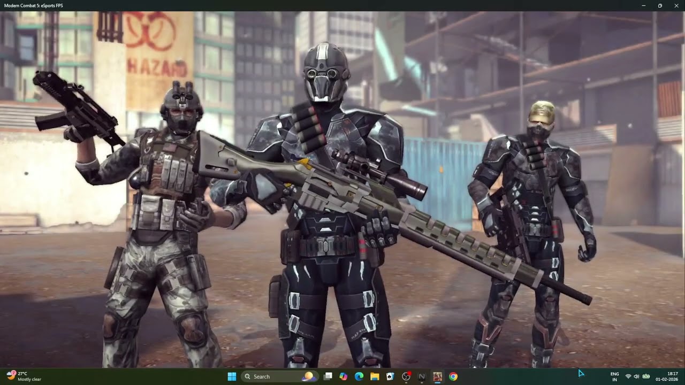The width and height of the screenshot is (685, 385).
Task: Check the battery status icon
Action: click(646, 376)
